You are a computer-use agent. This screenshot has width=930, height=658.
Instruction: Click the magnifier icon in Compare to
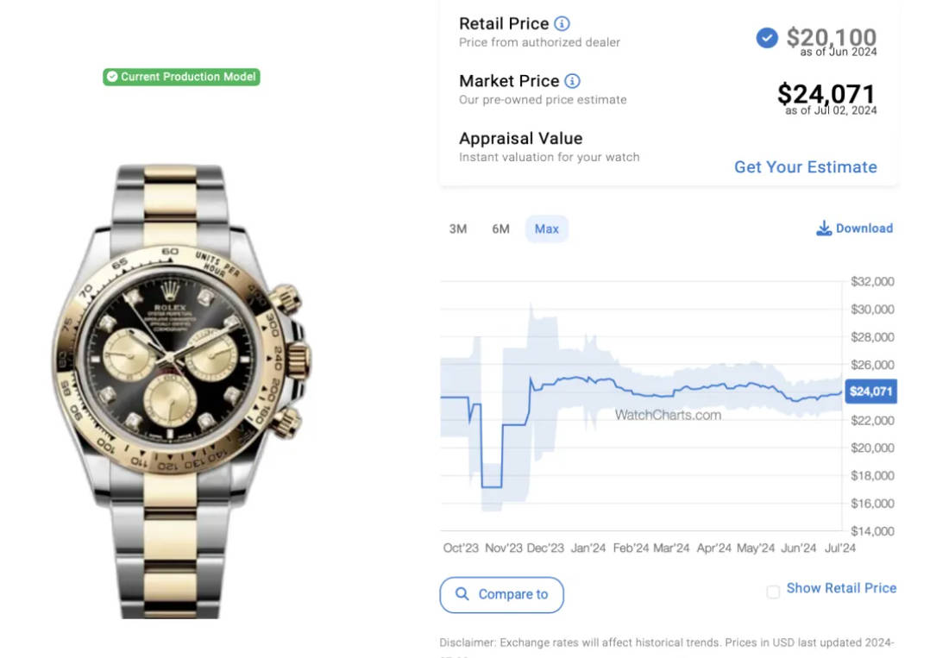pos(462,594)
